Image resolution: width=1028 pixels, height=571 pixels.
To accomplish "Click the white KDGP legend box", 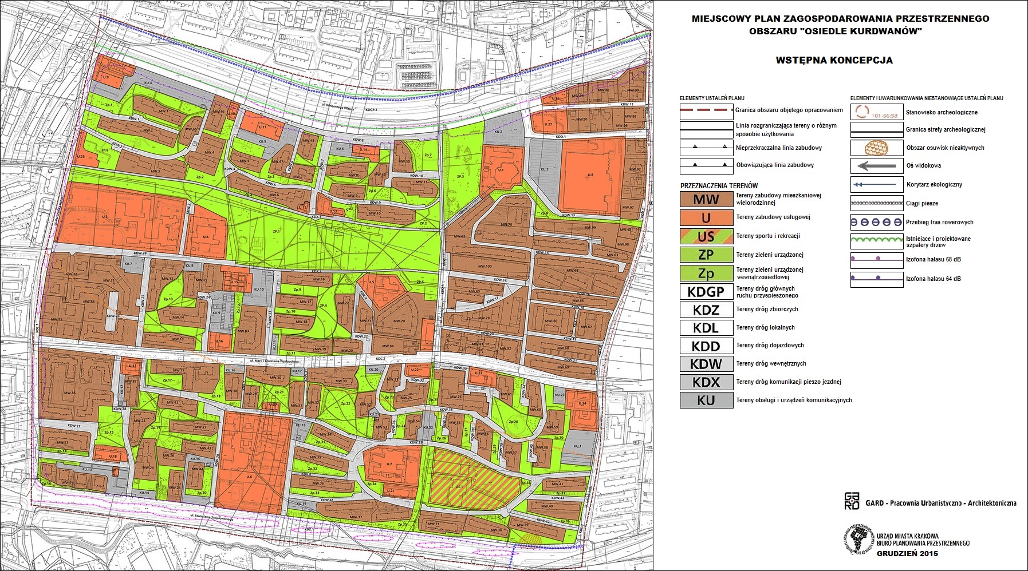I will pos(706,292).
